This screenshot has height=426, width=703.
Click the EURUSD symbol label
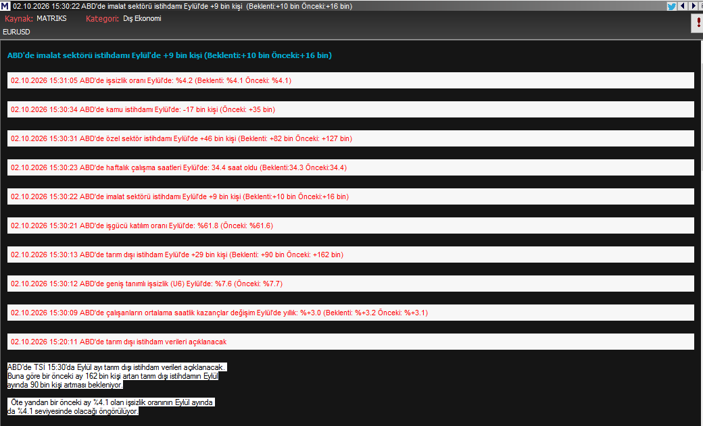tap(17, 32)
